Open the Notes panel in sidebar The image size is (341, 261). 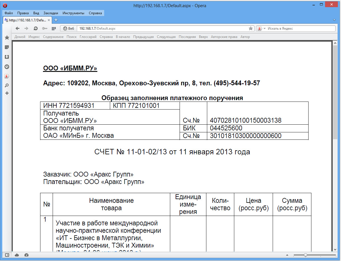[7, 47]
